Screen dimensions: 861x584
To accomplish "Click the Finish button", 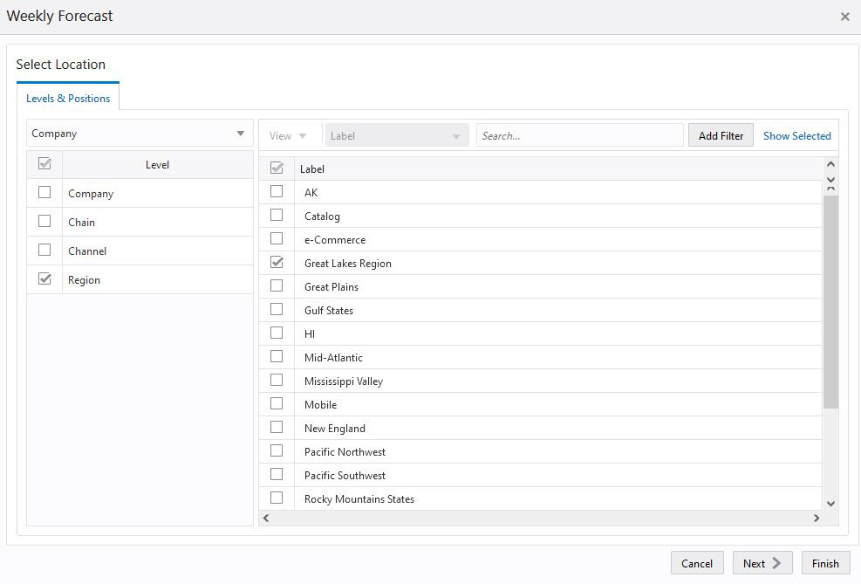I will [x=825, y=563].
